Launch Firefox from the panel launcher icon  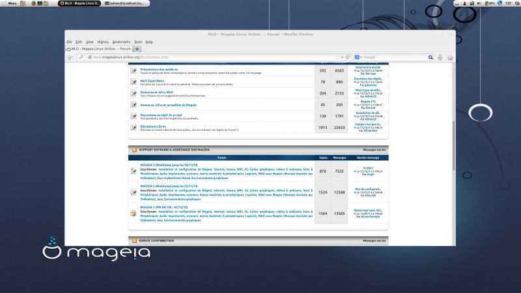34,3
